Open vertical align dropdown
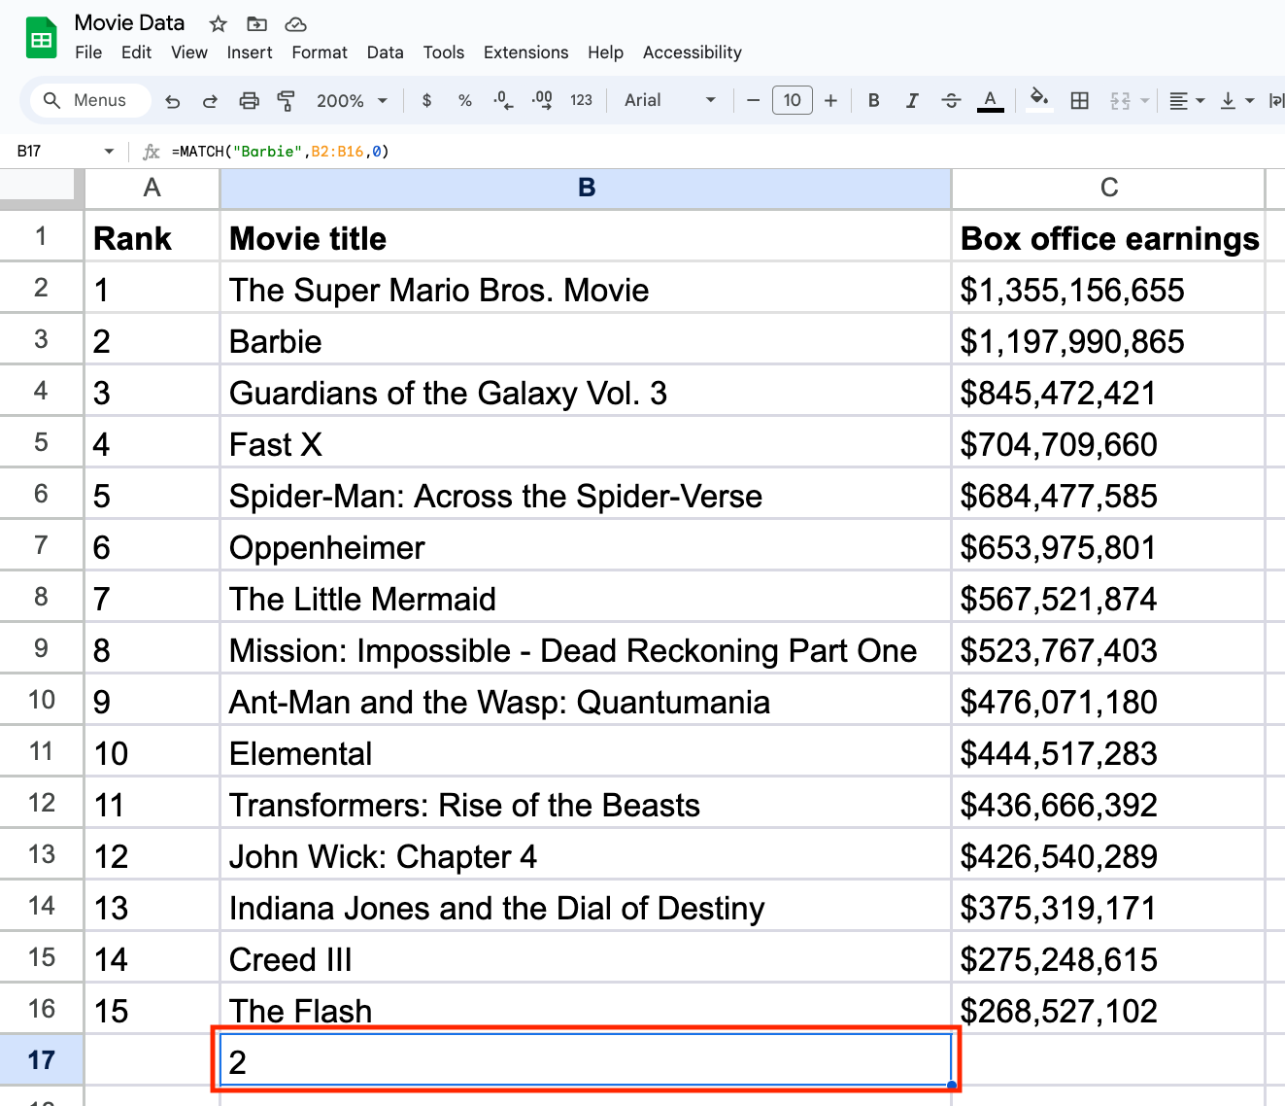This screenshot has height=1106, width=1285. point(1236,100)
